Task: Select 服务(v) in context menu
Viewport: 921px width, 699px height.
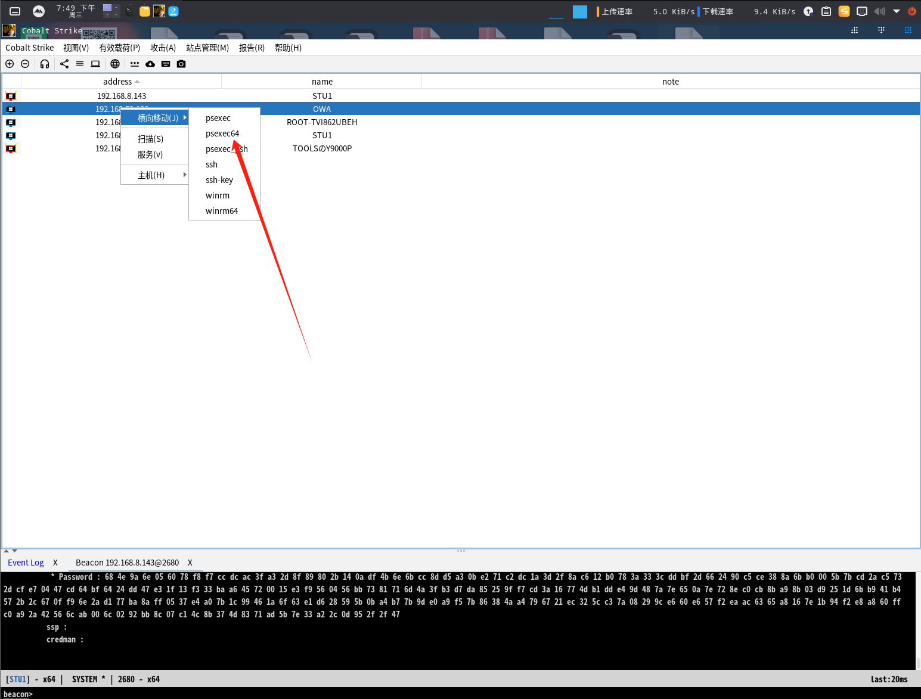Action: coord(155,154)
